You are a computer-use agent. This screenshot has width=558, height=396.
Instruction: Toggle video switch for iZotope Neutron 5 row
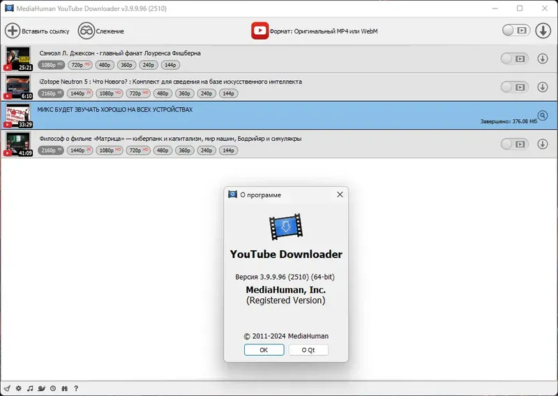coord(514,87)
